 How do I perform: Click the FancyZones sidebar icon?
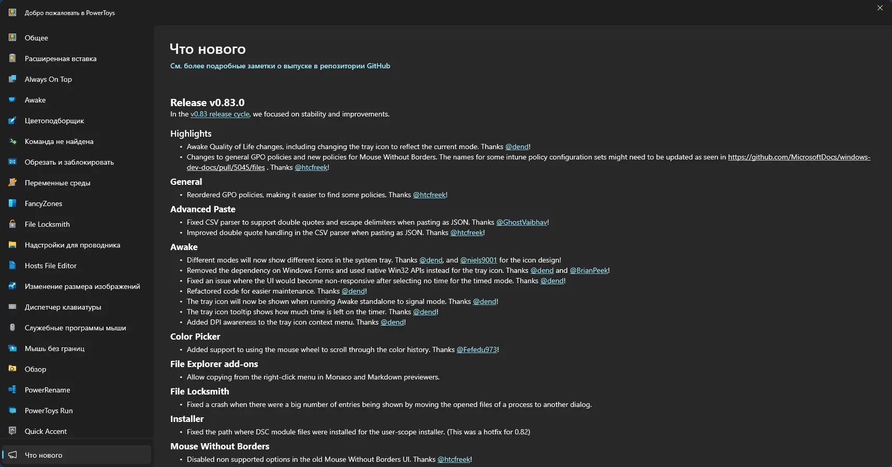pyautogui.click(x=12, y=203)
